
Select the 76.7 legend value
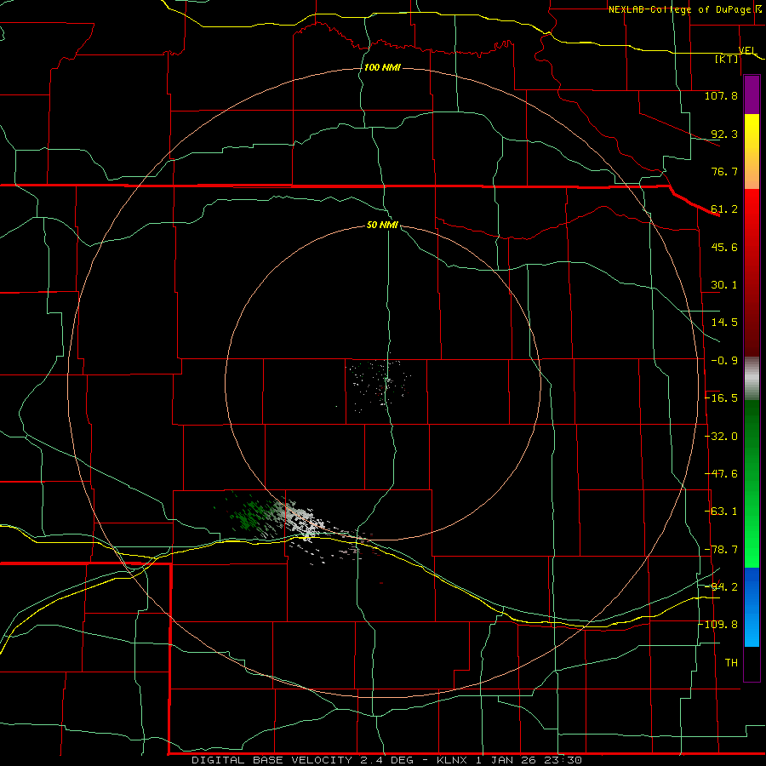tap(724, 171)
